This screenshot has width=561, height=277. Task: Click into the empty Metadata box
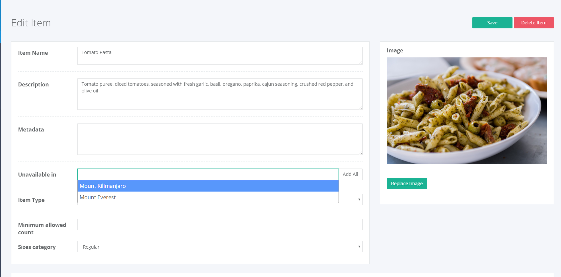pyautogui.click(x=220, y=139)
